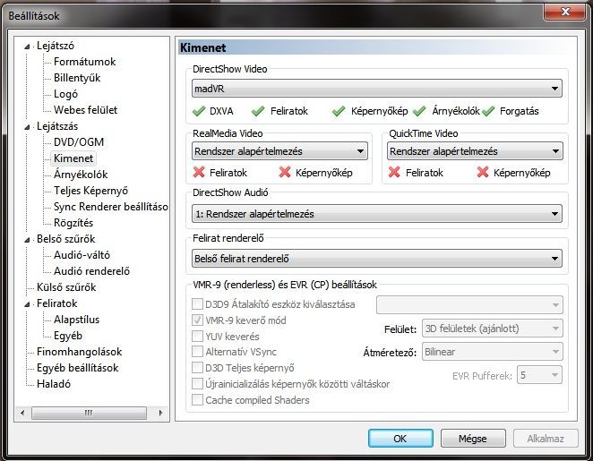This screenshot has height=461, width=593.
Task: Open the Felirat renderelő dropdown
Action: coord(377,259)
